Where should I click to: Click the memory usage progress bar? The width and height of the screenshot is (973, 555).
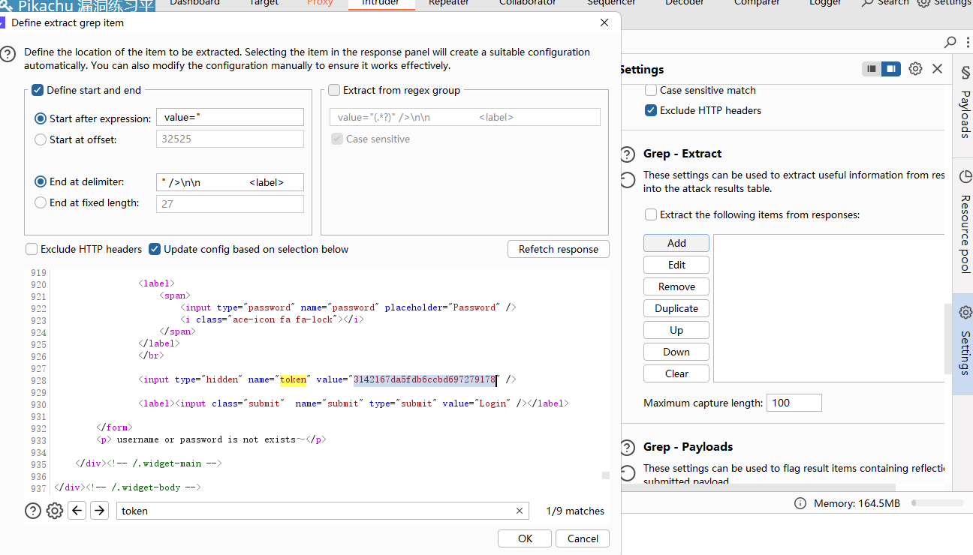(938, 503)
